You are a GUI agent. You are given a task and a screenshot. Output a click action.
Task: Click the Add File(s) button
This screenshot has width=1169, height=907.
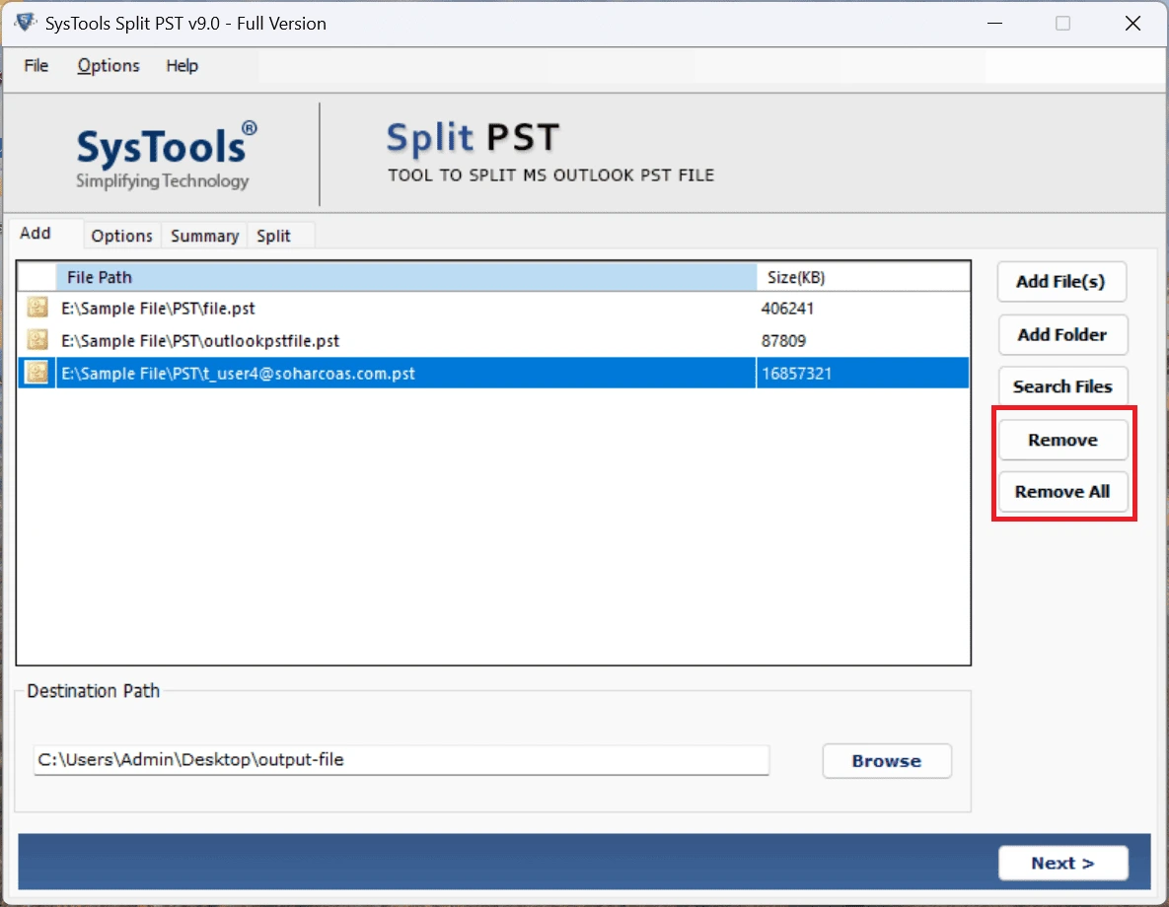[x=1060, y=282]
